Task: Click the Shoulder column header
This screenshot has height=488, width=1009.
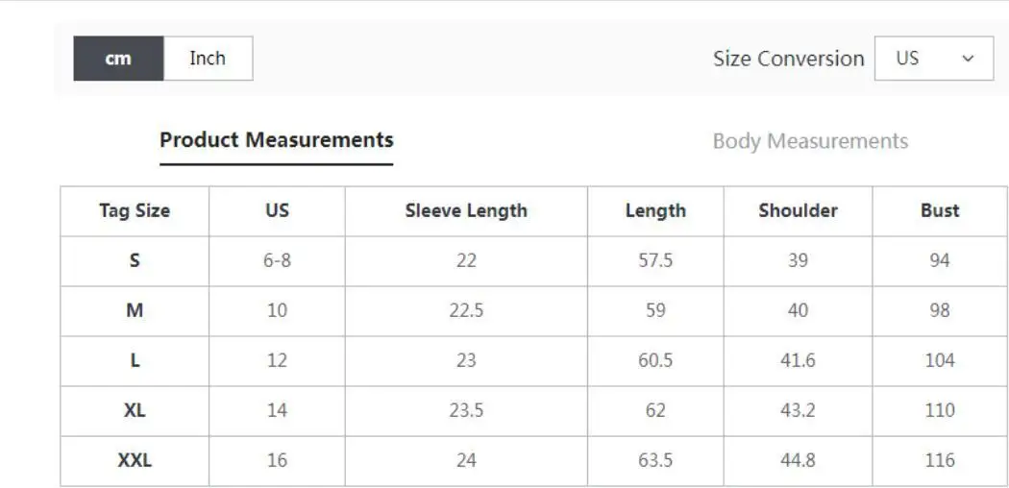Action: click(x=798, y=210)
